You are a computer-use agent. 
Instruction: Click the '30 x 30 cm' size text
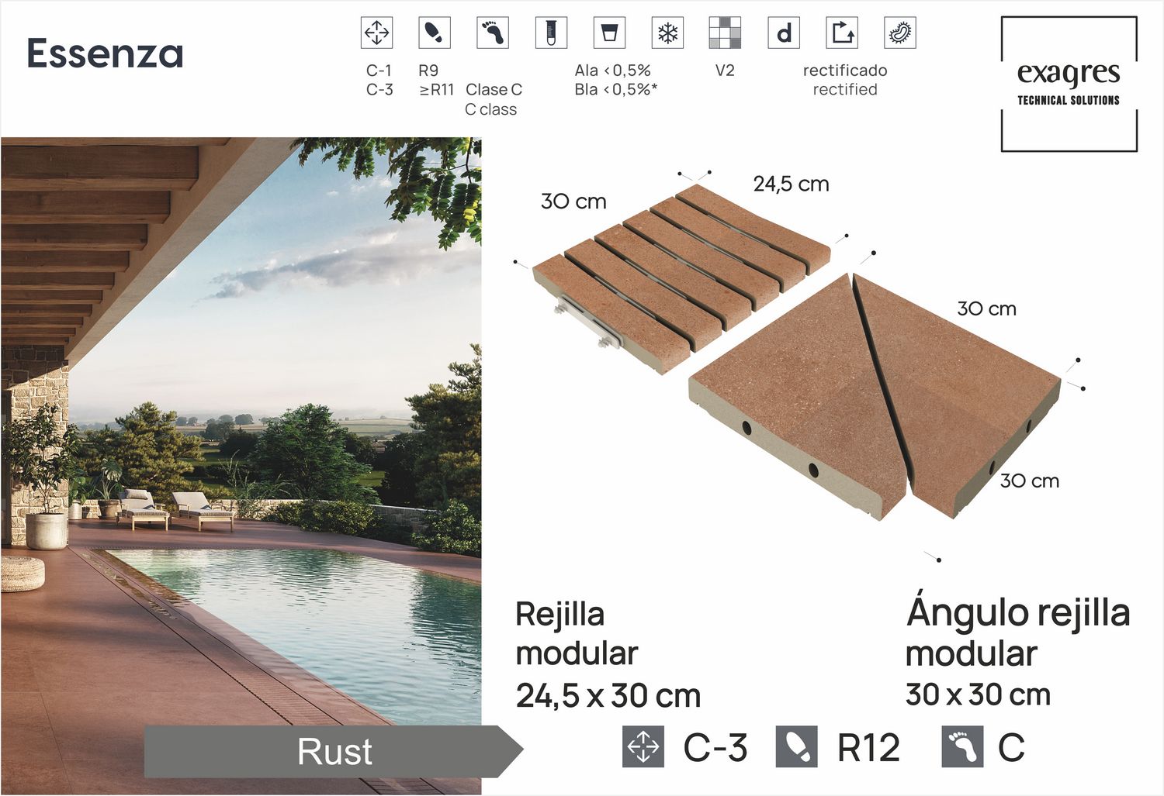[x=978, y=694]
